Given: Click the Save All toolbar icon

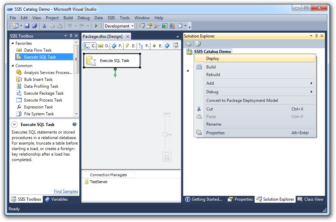Looking at the screenshot, I should coord(34,26).
